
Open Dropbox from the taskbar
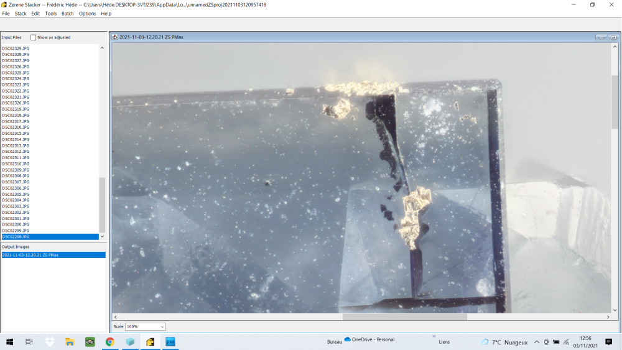(50, 342)
